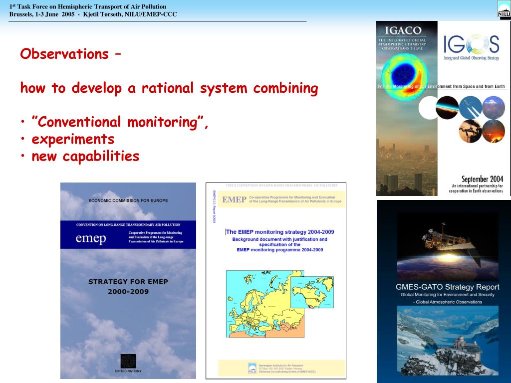Click the NILU logo in the corner

click(504, 10)
